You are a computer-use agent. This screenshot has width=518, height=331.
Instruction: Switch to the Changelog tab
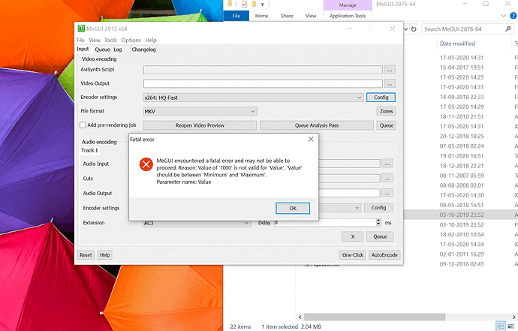[143, 50]
